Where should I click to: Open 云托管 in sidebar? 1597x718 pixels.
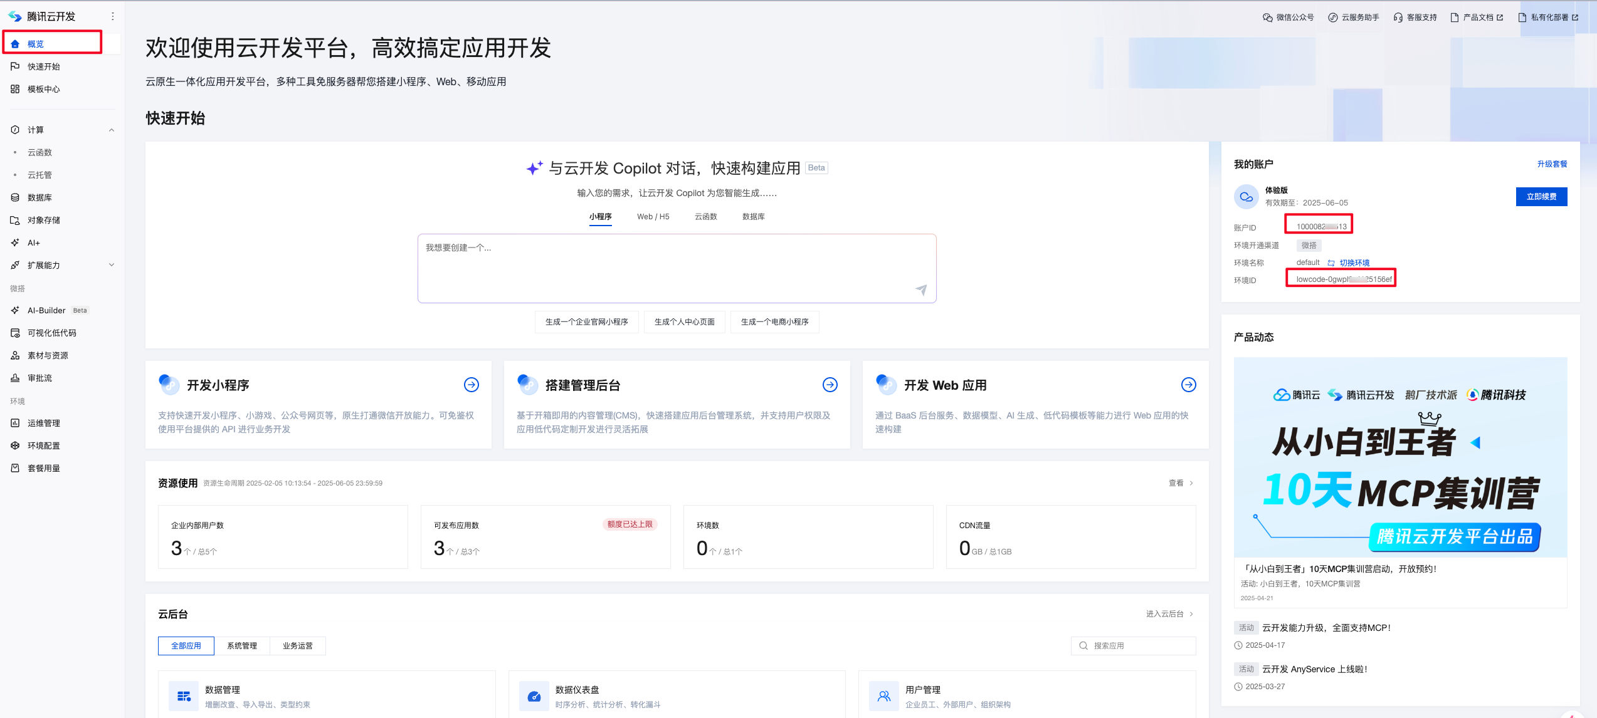click(x=40, y=175)
